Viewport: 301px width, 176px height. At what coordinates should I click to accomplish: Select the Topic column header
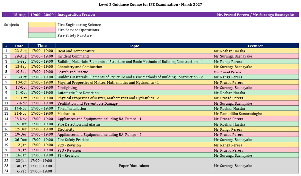[x=134, y=46]
